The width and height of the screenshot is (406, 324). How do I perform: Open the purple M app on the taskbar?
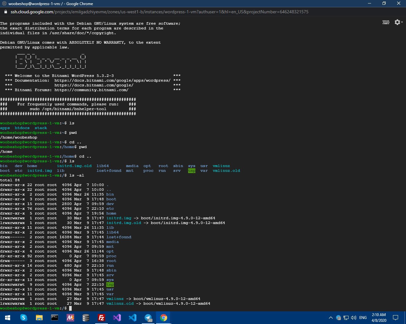70,318
